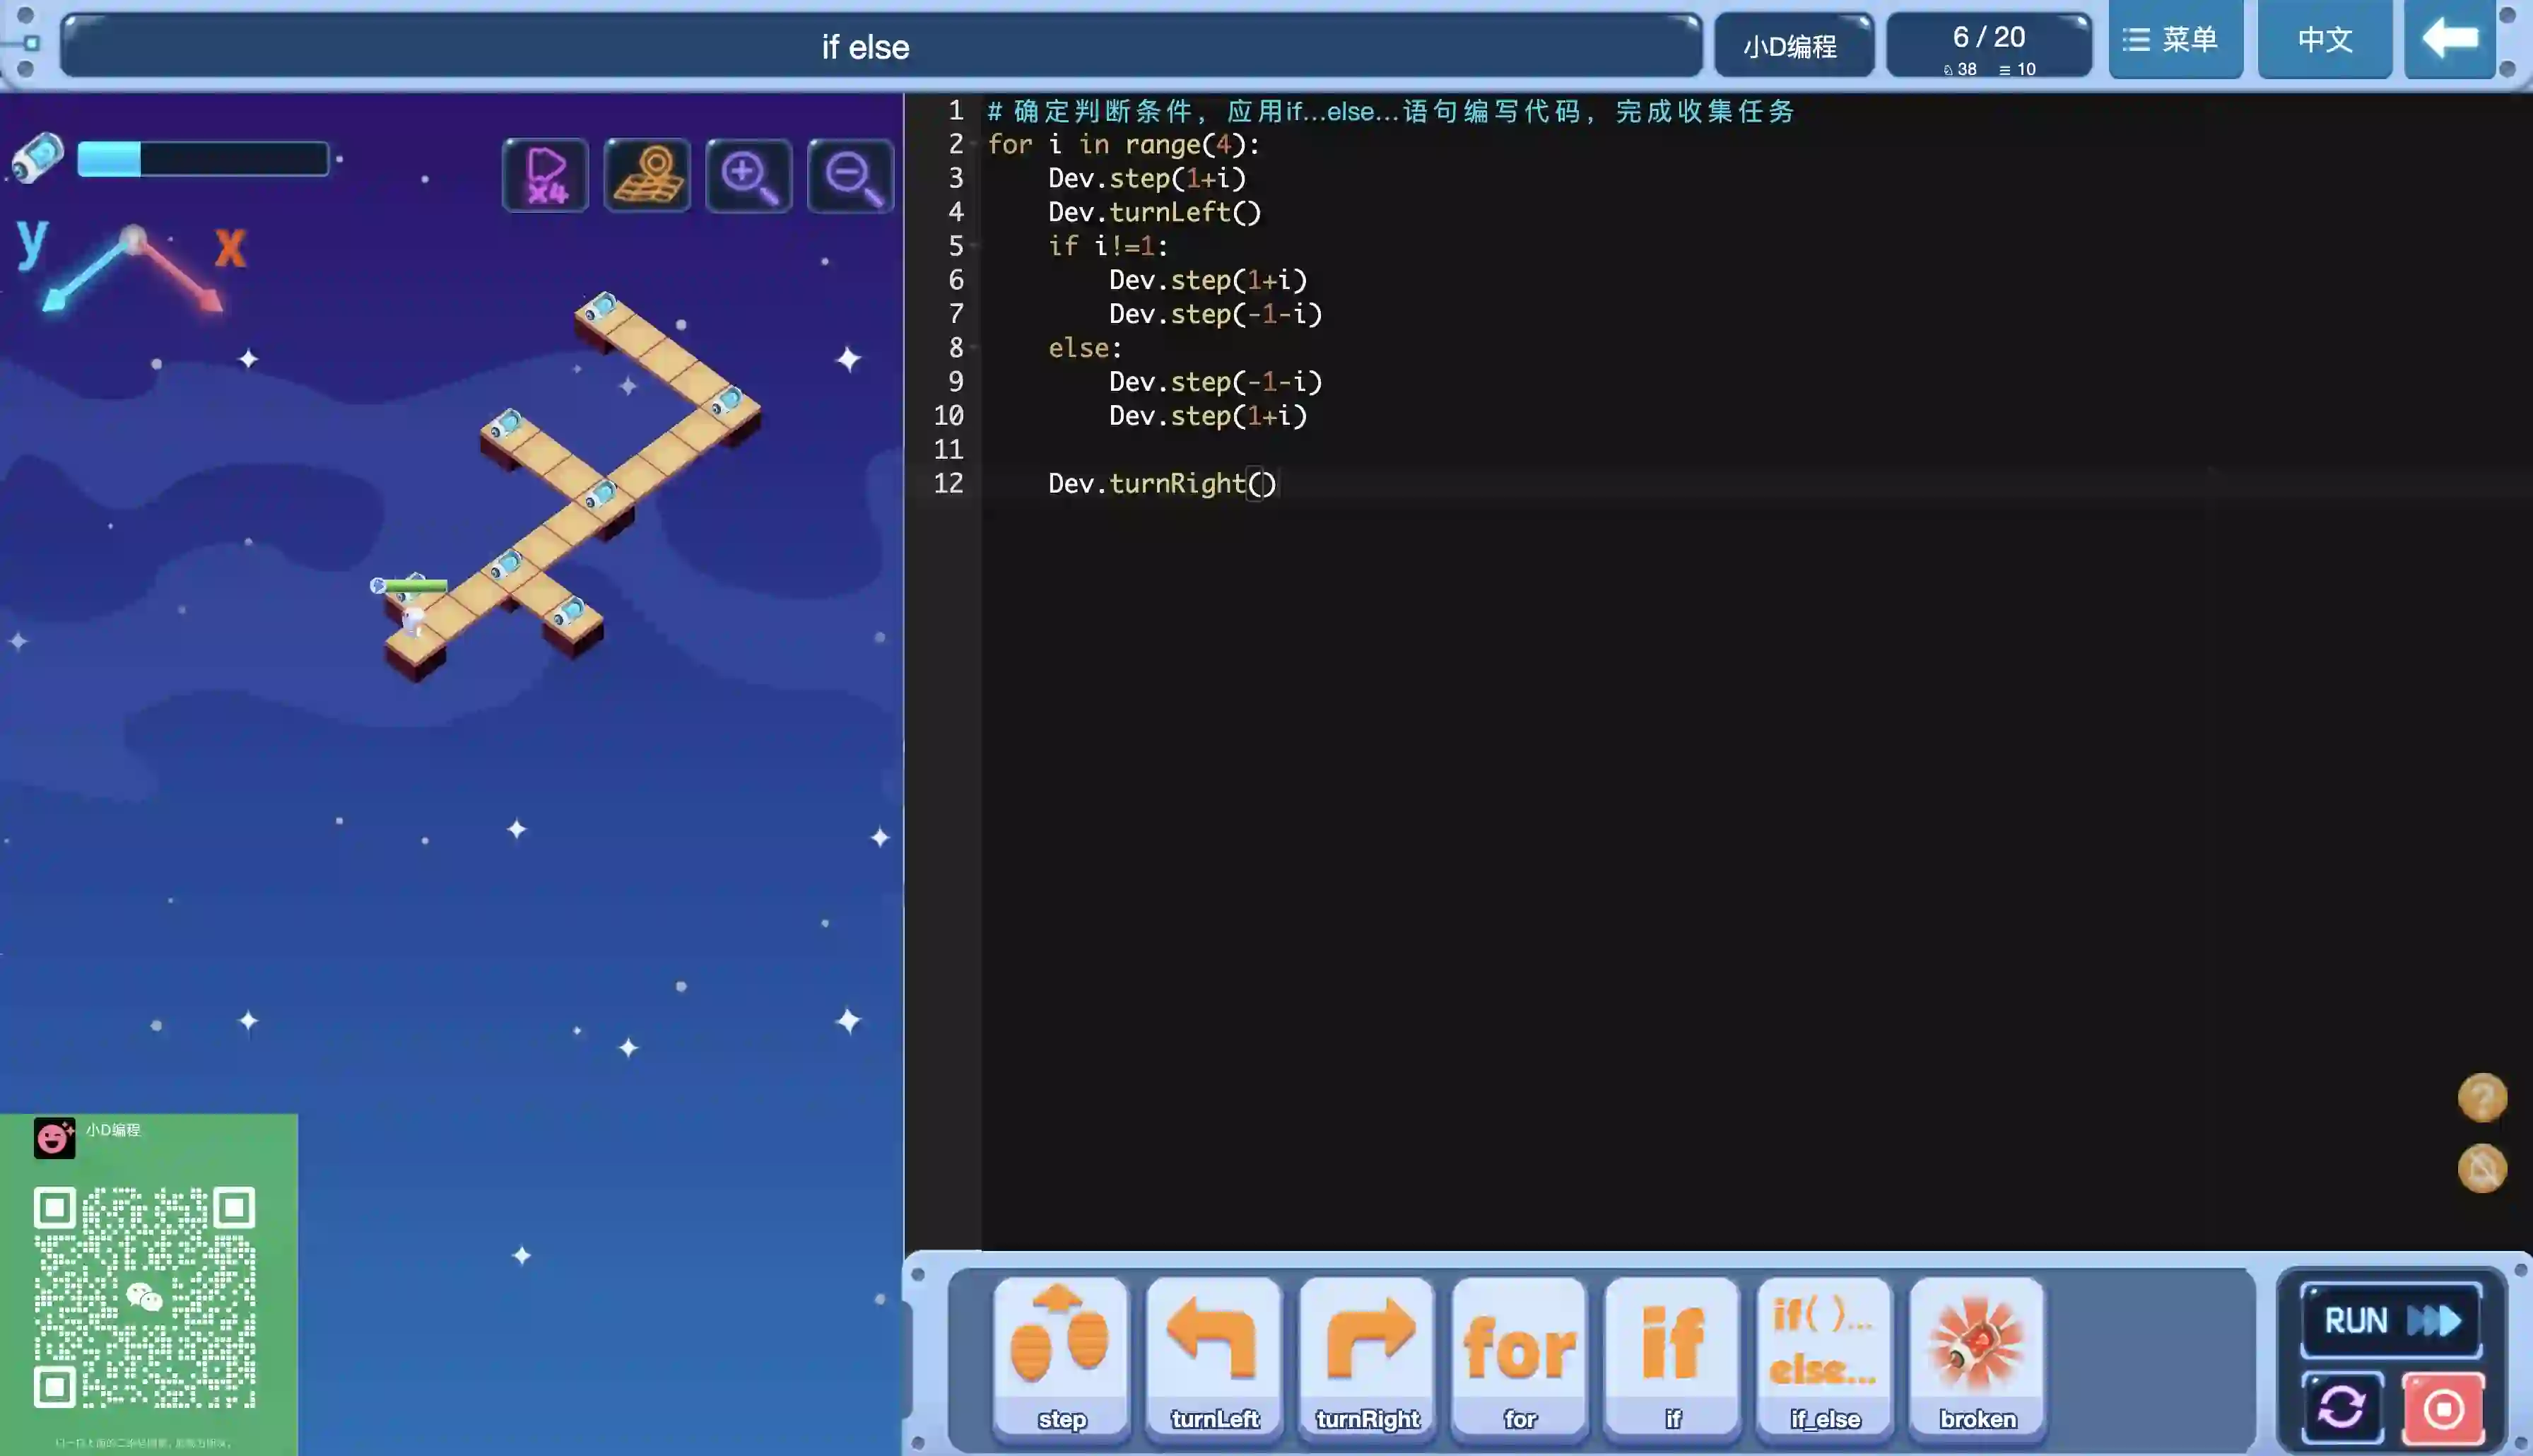Viewport: 2533px width, 1456px height.
Task: Insert the broken command block
Action: pos(1977,1355)
